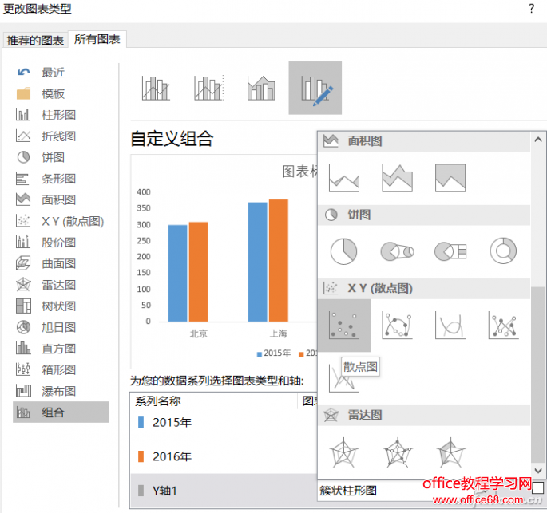Switch to 推荐的图表 tab
This screenshot has height=513, width=547.
(x=35, y=41)
